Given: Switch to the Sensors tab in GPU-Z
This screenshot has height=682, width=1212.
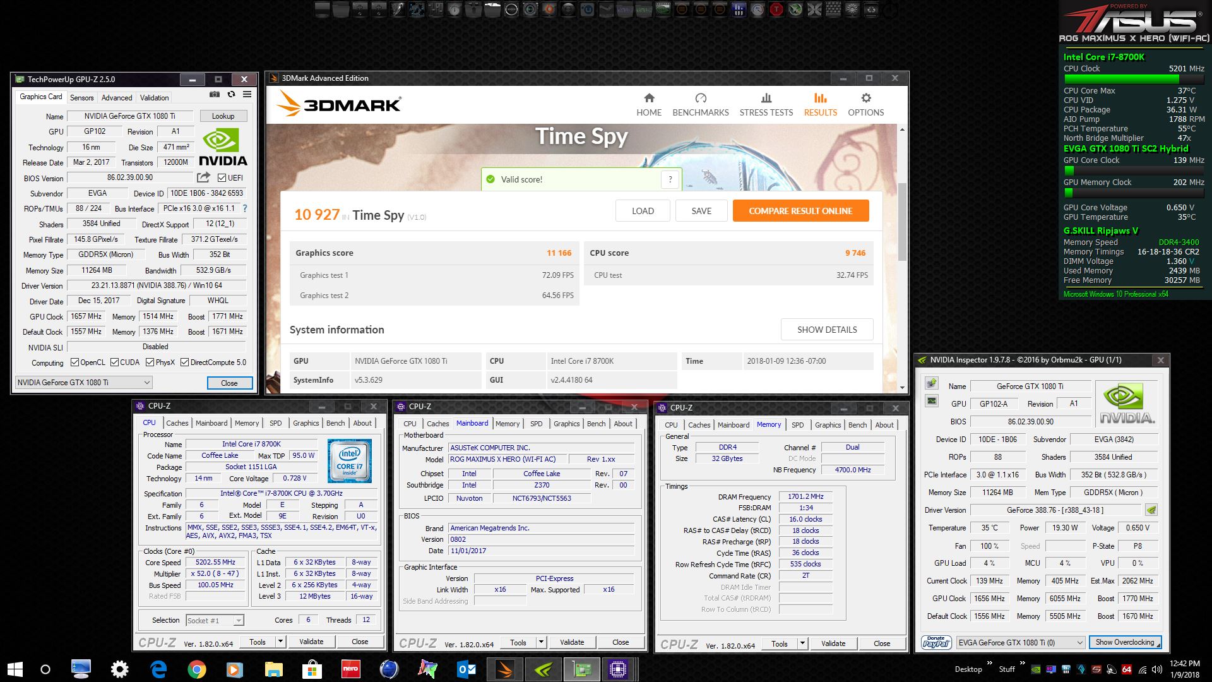Looking at the screenshot, I should coord(81,98).
